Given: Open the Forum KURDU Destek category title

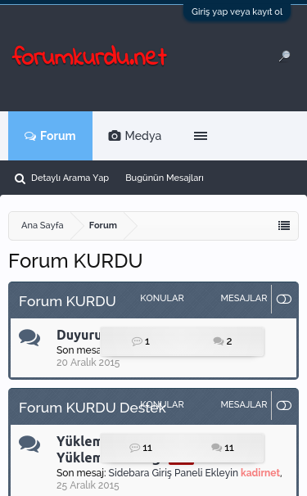Looking at the screenshot, I should tap(92, 408).
